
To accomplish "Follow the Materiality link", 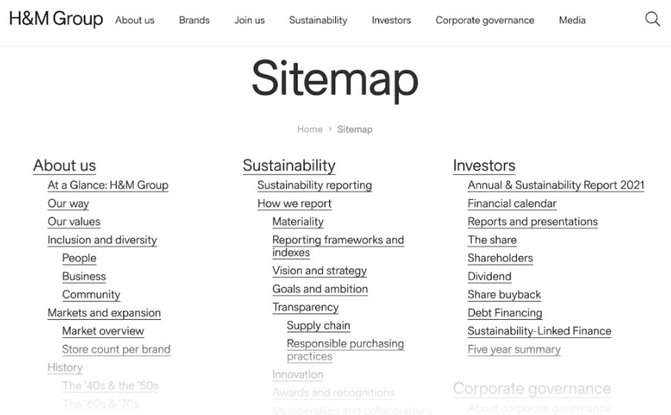I will tap(297, 222).
